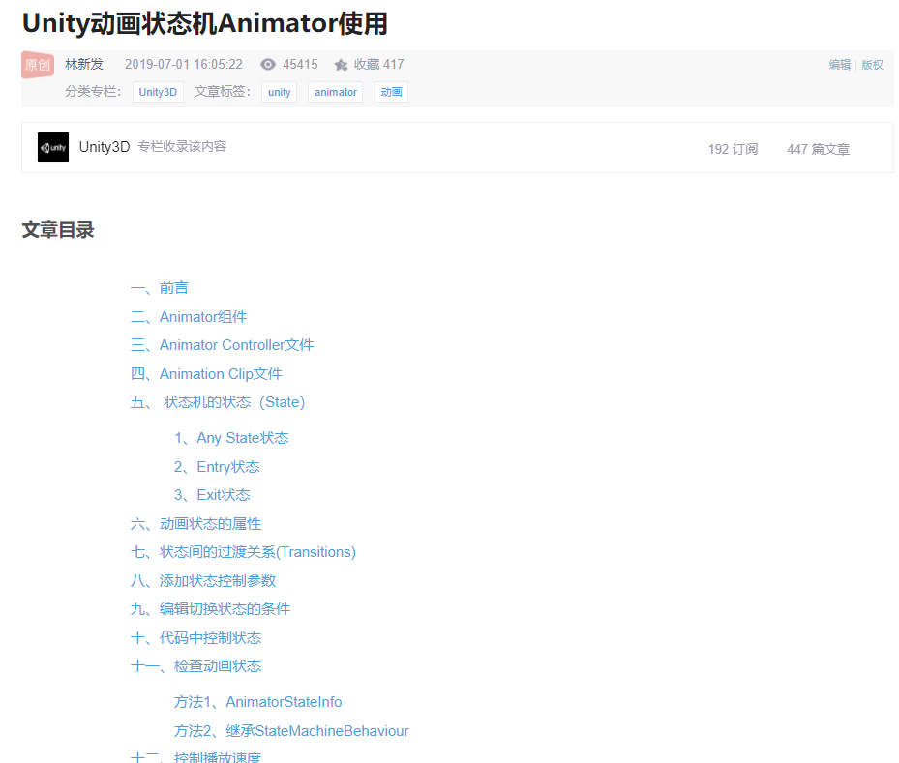Open author 林新发 profile
The image size is (899, 763).
(84, 64)
